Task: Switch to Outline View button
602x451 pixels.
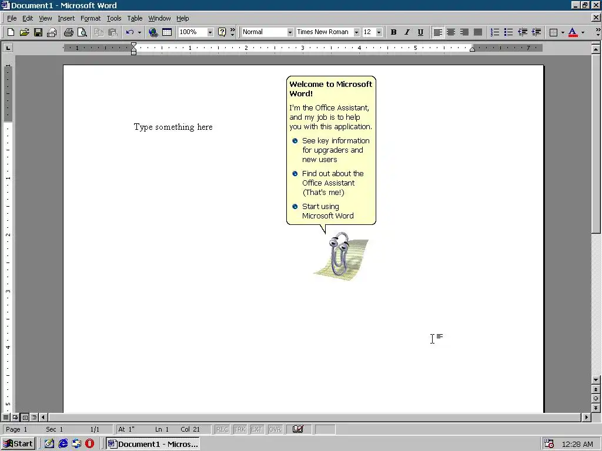Action: click(x=34, y=417)
